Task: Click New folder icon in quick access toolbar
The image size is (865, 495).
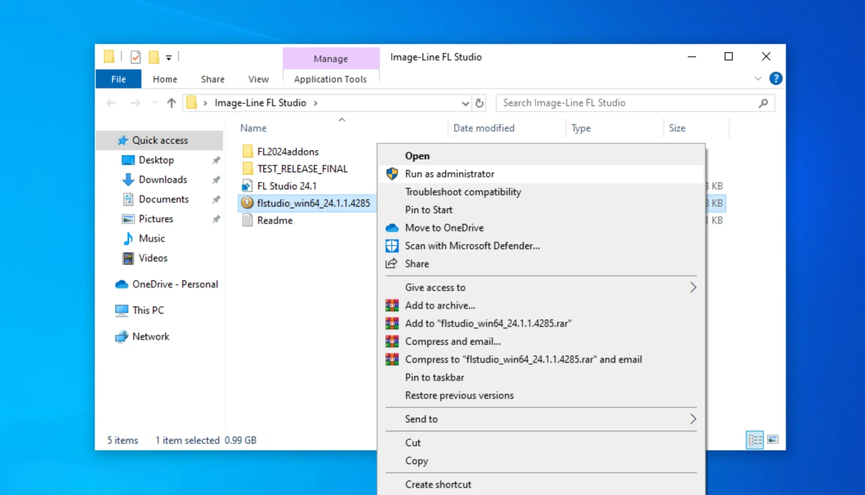Action: pos(154,57)
